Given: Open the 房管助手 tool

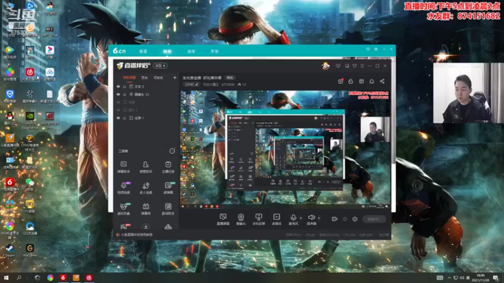Looking at the screenshot, I should point(146,167).
